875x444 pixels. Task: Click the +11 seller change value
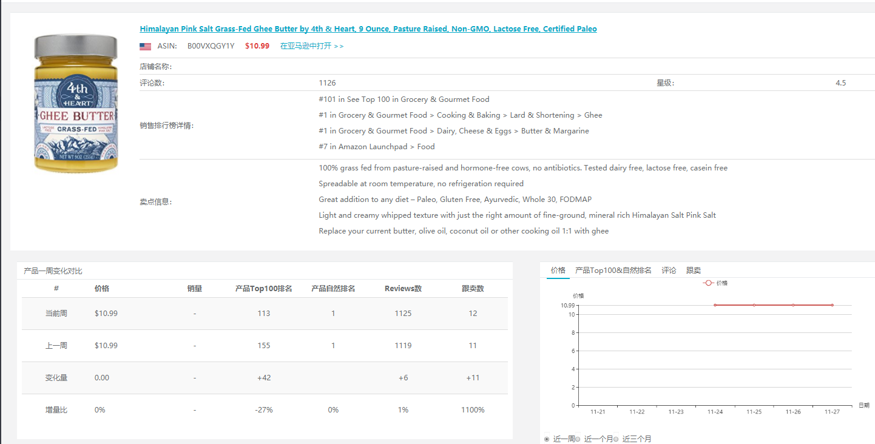473,378
